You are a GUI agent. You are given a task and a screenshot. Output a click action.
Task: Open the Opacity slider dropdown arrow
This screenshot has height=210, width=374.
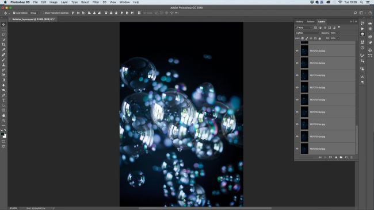(338, 33)
